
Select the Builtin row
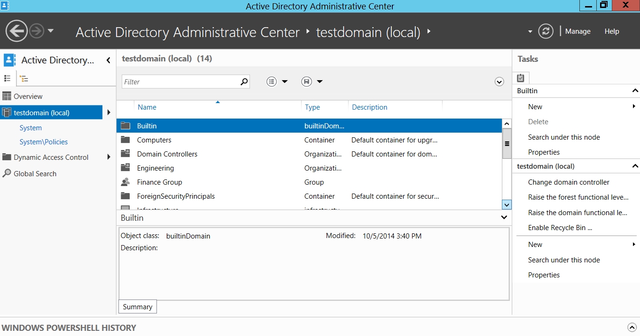pos(309,126)
